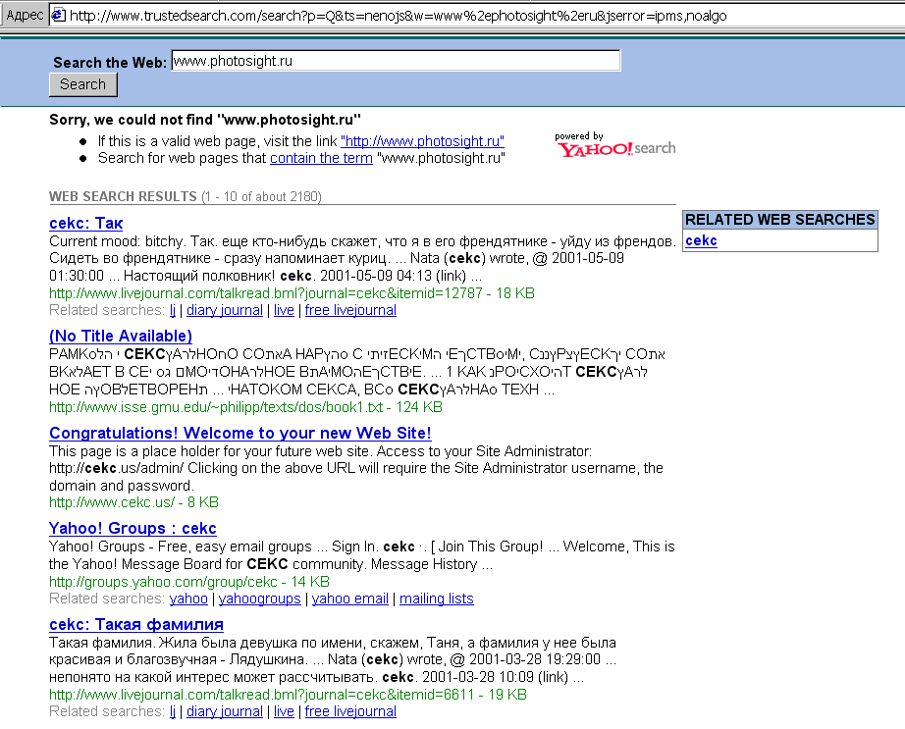Click the "mailing lists" related search link
Viewport: 905px width, 729px height.
pyautogui.click(x=437, y=599)
